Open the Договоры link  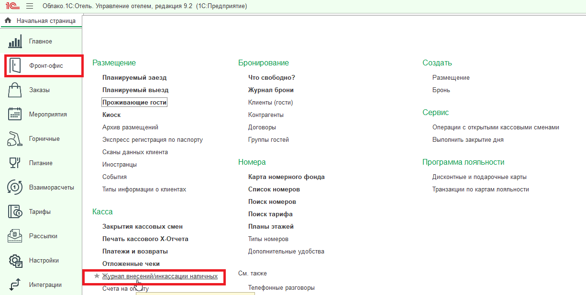262,127
